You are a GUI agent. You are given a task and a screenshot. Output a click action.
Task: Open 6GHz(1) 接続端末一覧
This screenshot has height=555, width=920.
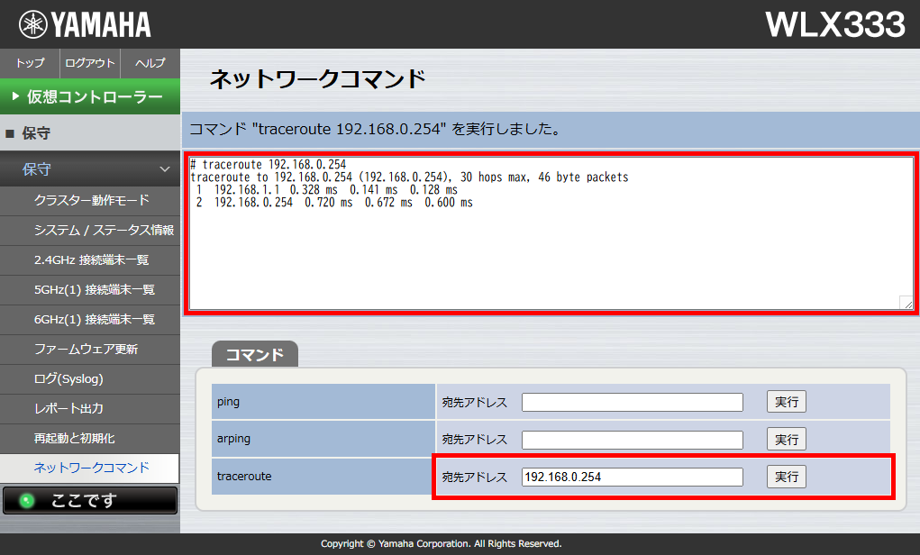point(90,319)
